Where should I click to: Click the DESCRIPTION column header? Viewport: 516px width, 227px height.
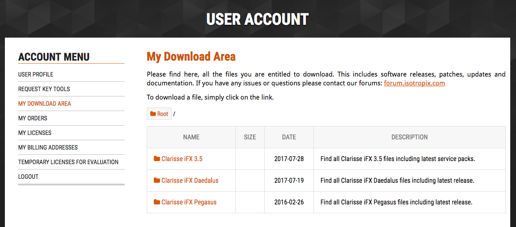(409, 137)
